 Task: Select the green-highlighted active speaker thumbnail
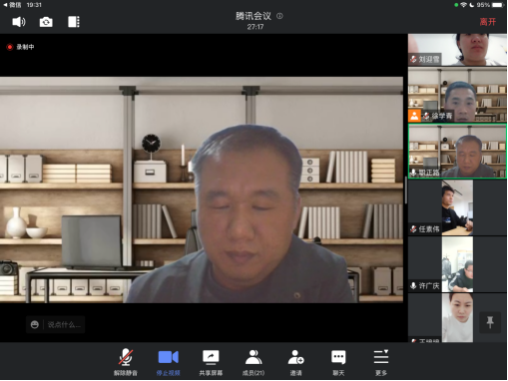pyautogui.click(x=457, y=152)
